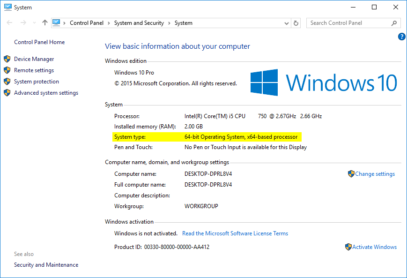Screen dimensions: 407x278
Task: Select the Computer name value DESKTOP-DPRL8V4
Action: point(208,174)
